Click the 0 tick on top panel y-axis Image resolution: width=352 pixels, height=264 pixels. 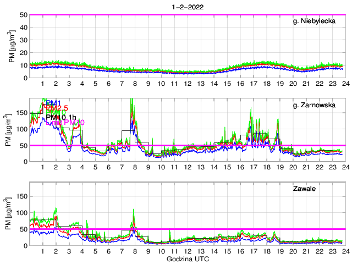[x=25, y=78]
